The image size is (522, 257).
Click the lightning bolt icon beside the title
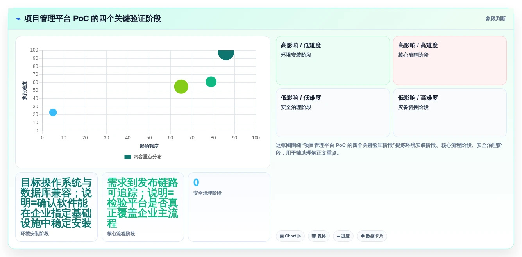click(18, 19)
